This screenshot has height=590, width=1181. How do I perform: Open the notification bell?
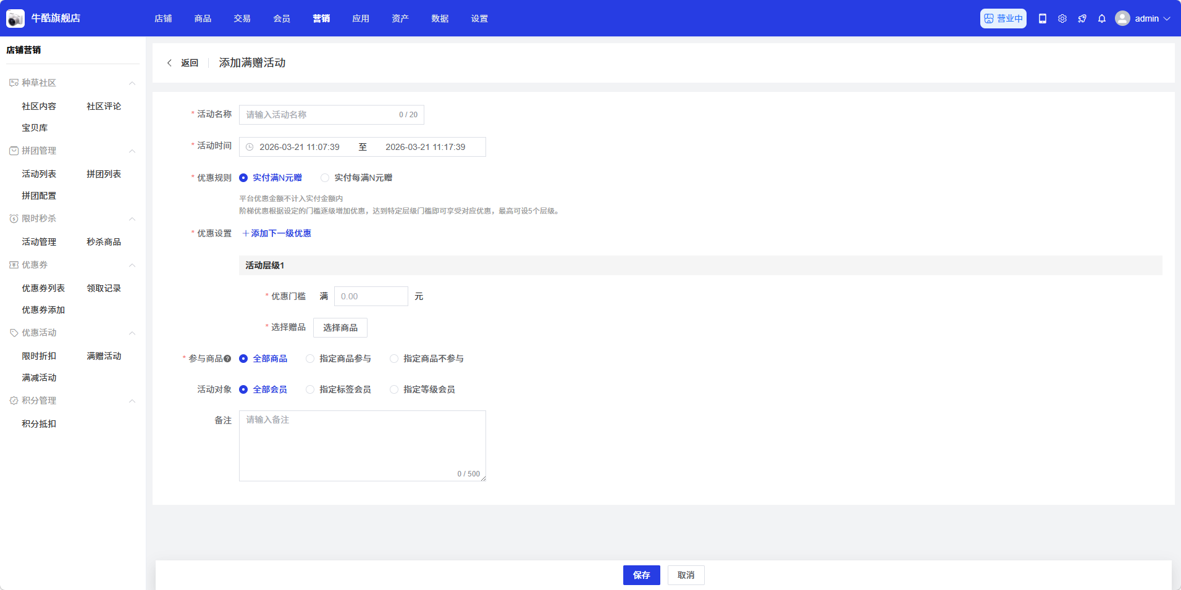point(1101,19)
